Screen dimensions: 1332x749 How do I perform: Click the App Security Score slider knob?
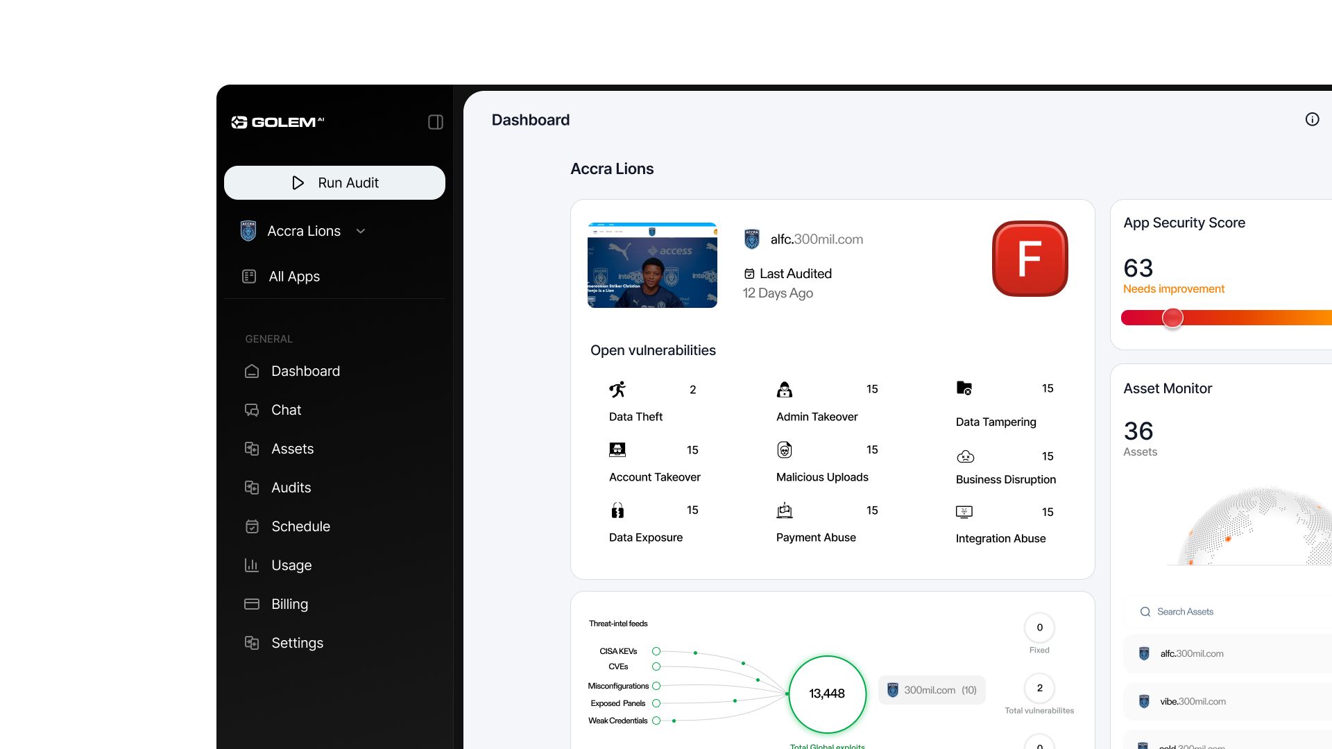pyautogui.click(x=1172, y=318)
